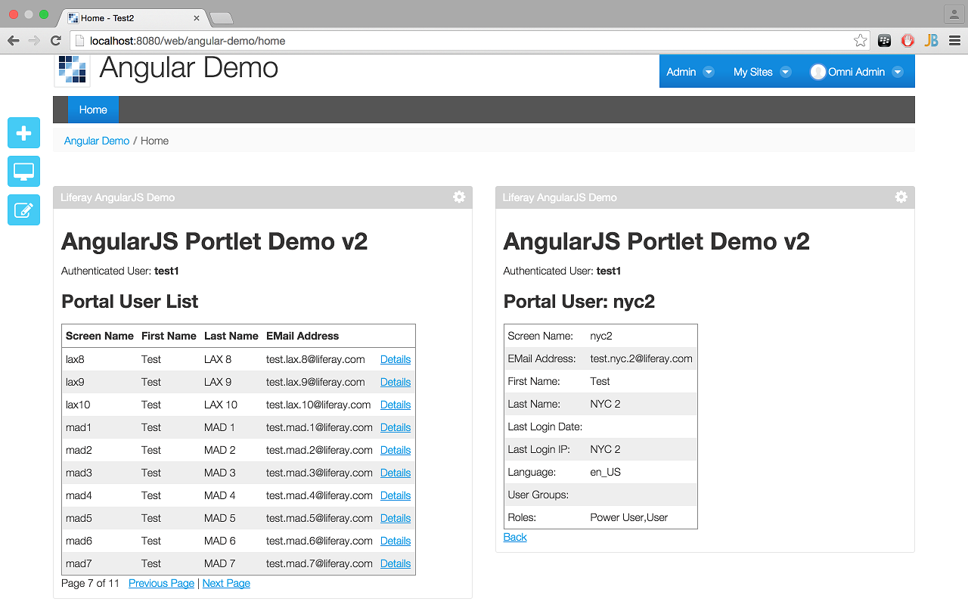Click the en_US language value
The image size is (968, 605).
point(606,472)
